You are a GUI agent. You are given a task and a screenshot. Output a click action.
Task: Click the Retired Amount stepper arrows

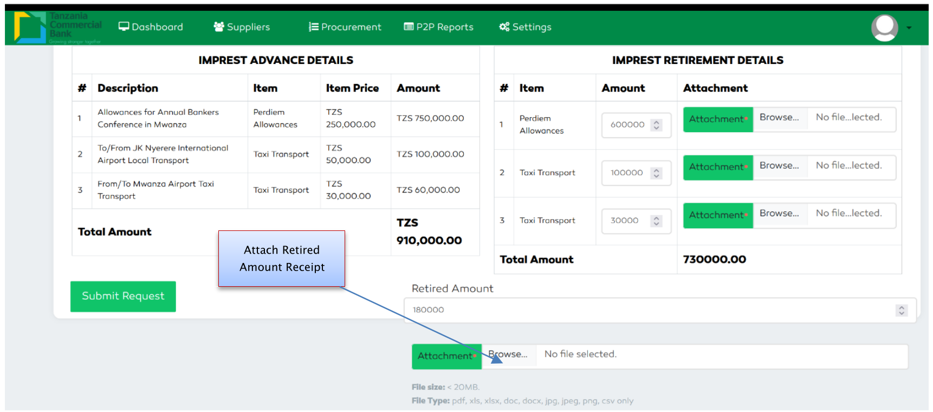point(902,310)
